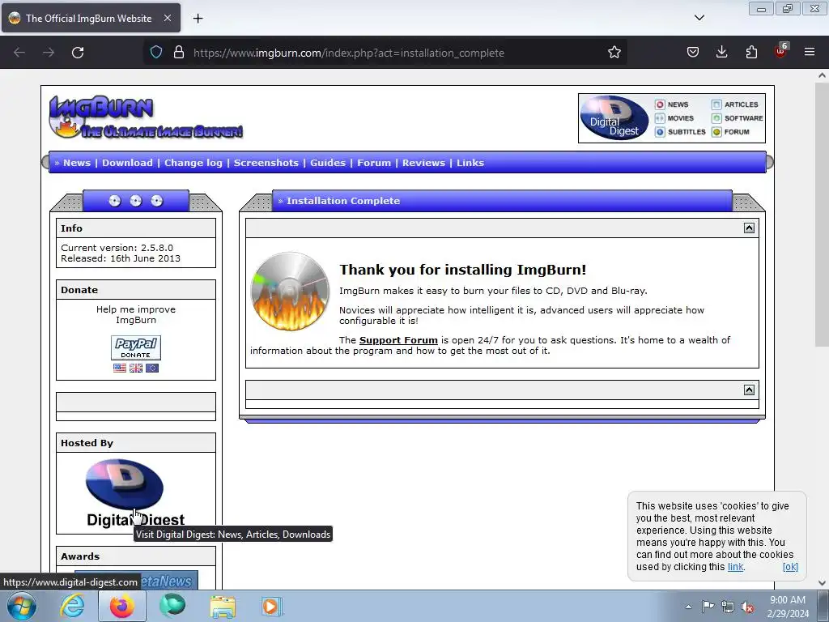This screenshot has width=829, height=622.
Task: Open a new tab with the plus button
Action: (198, 18)
